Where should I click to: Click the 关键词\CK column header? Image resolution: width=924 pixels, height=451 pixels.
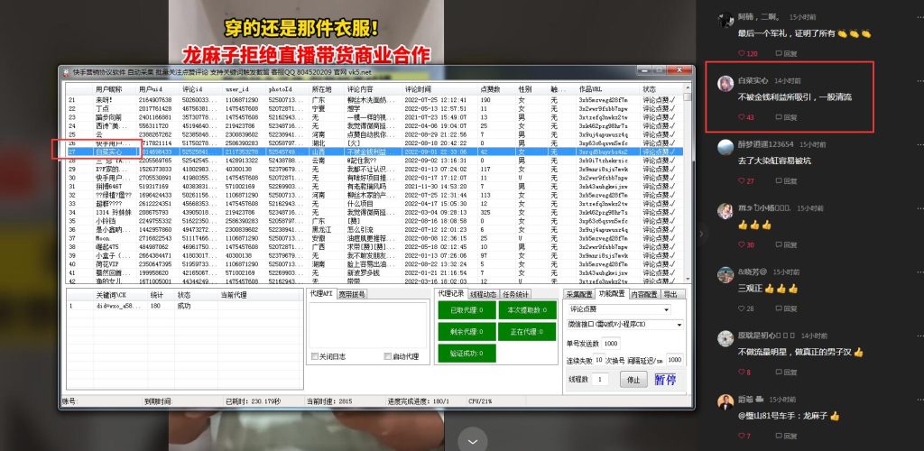111,295
